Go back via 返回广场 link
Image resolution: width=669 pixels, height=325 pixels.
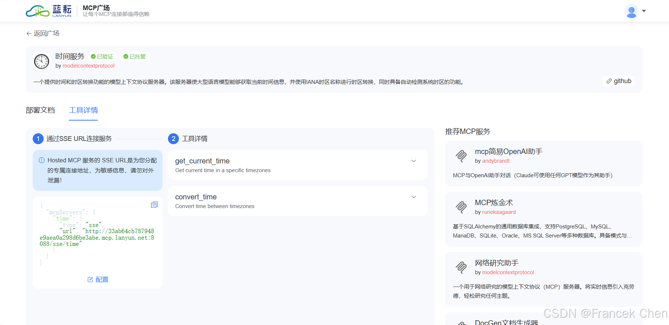click(x=43, y=33)
